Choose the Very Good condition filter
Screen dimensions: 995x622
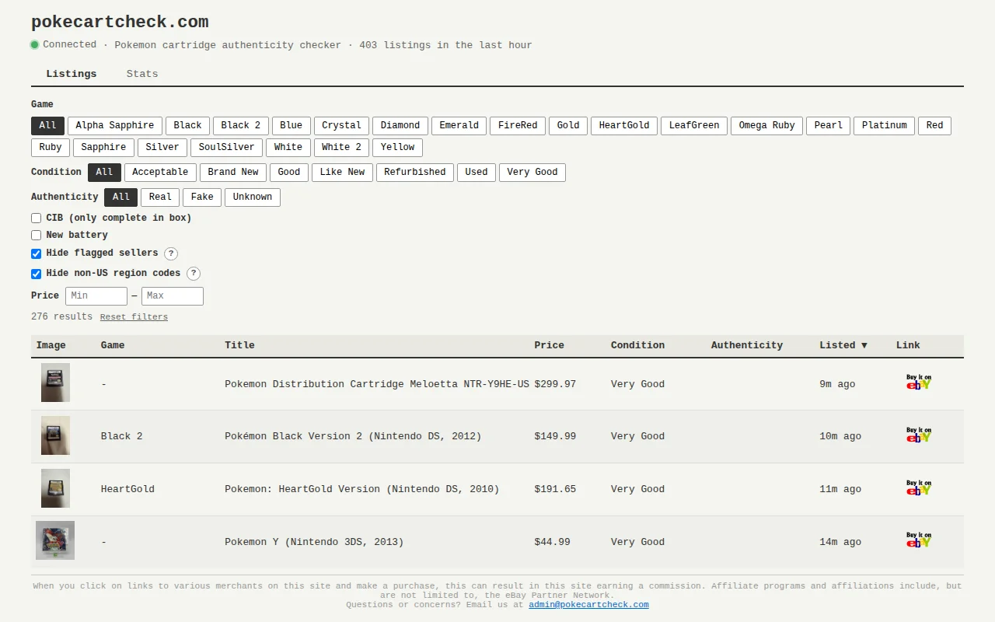point(532,173)
